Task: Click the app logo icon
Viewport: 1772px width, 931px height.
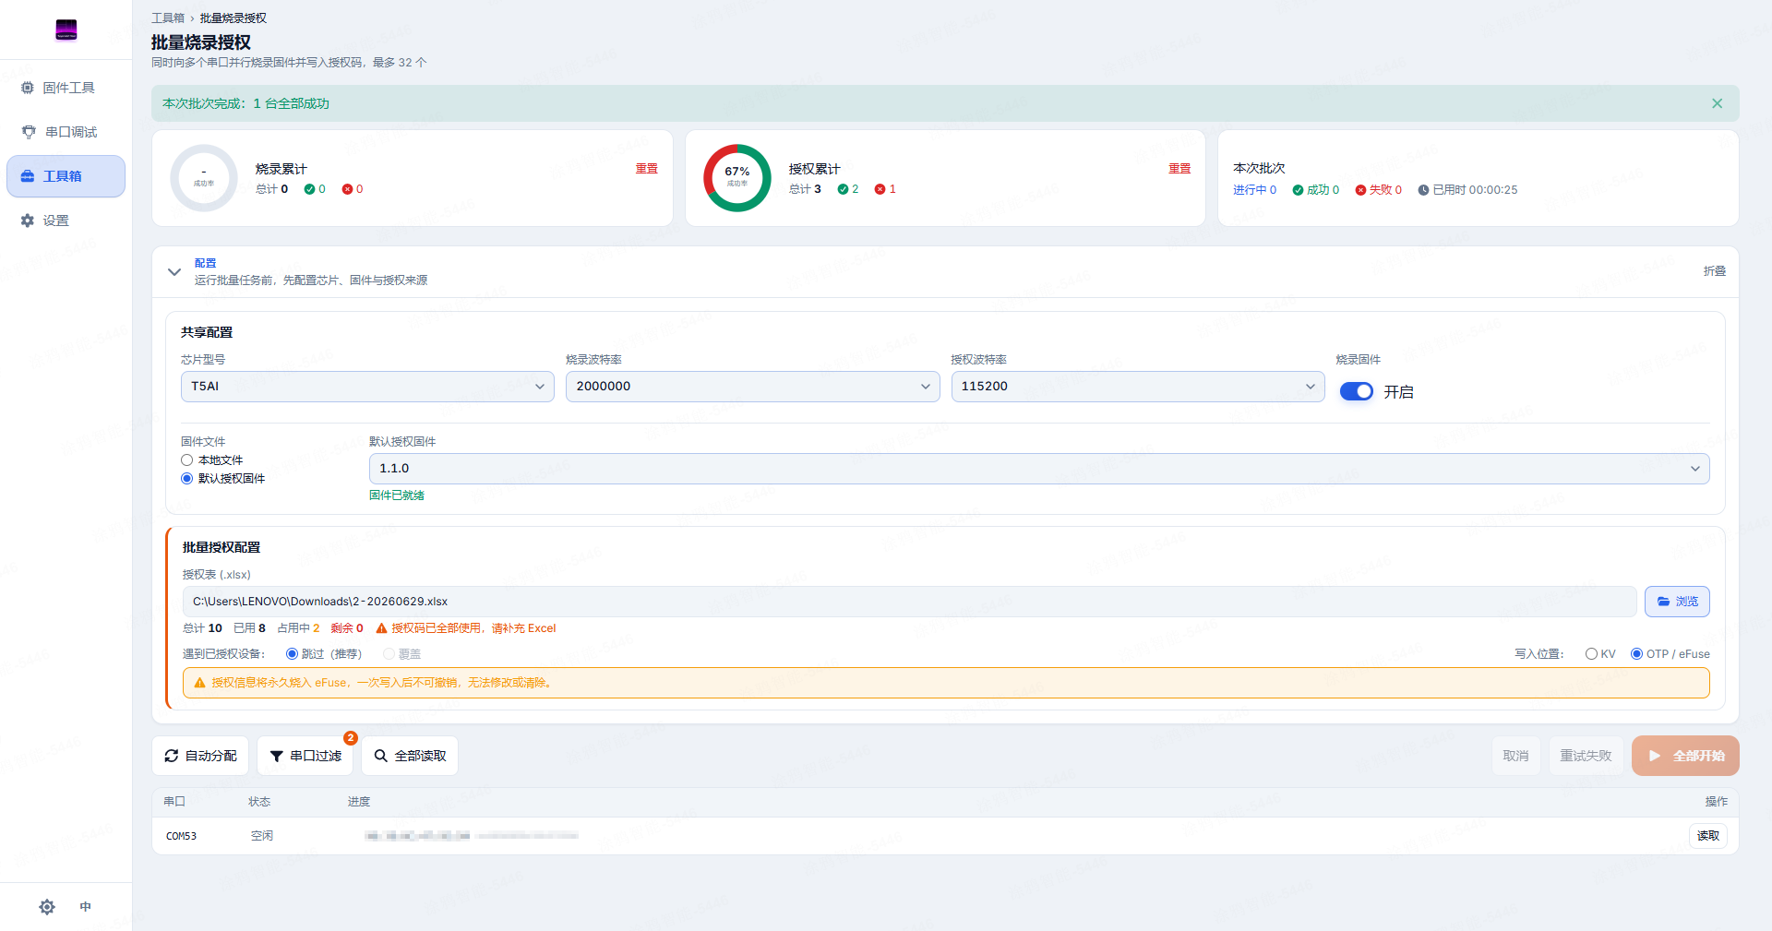Action: pyautogui.click(x=66, y=30)
